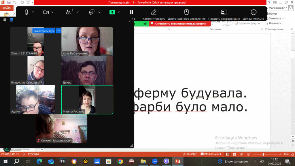Open the Zoom chat panel
Viewport: 295px width, 166px height.
click(x=92, y=12)
